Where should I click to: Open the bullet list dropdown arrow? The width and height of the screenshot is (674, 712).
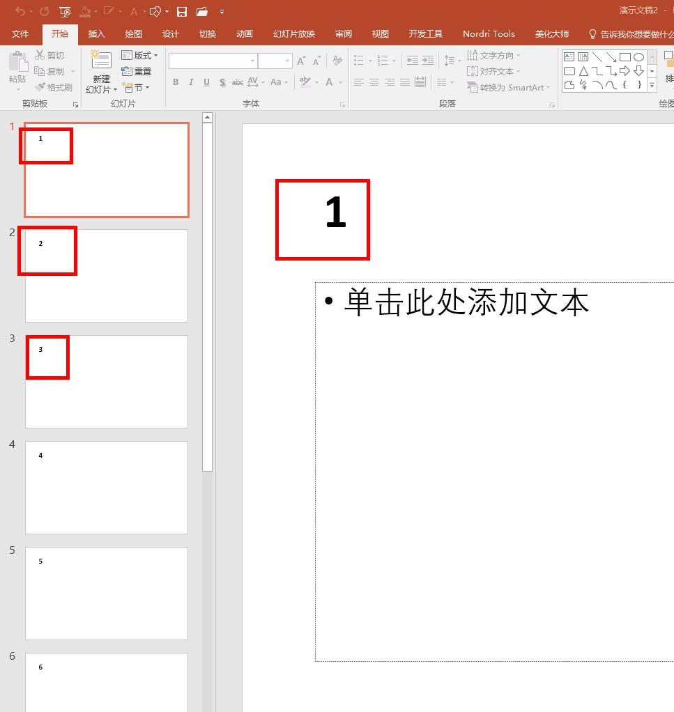[369, 60]
